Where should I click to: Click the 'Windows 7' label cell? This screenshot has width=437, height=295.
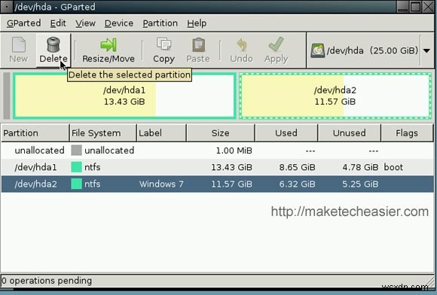(161, 184)
